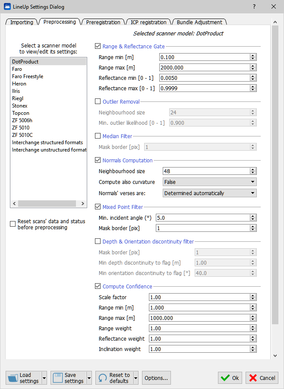The height and width of the screenshot is (389, 284).
Task: Toggle the Median Filter checkbox
Action: [98, 136]
